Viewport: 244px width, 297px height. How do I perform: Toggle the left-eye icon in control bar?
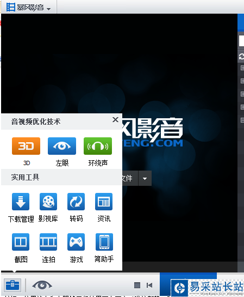[x=42, y=285]
